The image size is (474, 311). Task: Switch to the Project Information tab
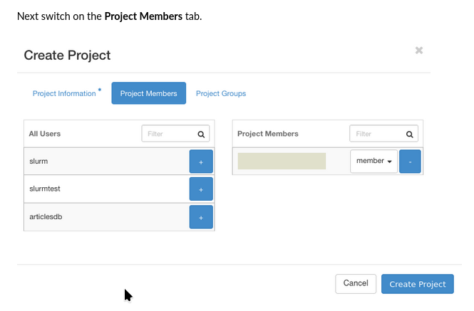pos(65,93)
